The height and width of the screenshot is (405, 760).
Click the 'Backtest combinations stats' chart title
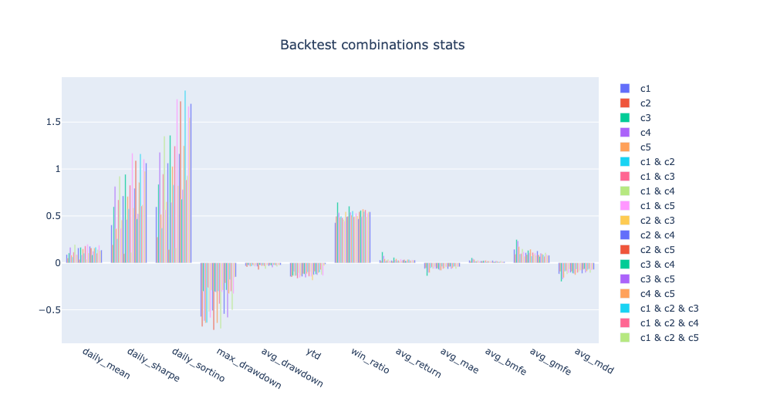(x=372, y=45)
